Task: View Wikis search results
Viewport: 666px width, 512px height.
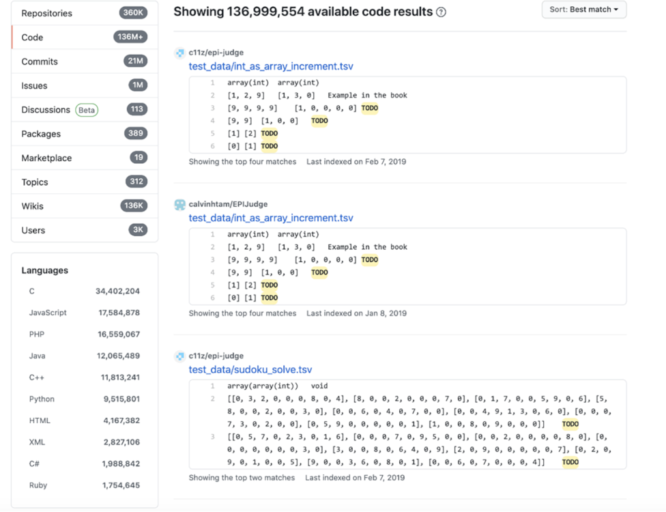Action: [33, 206]
